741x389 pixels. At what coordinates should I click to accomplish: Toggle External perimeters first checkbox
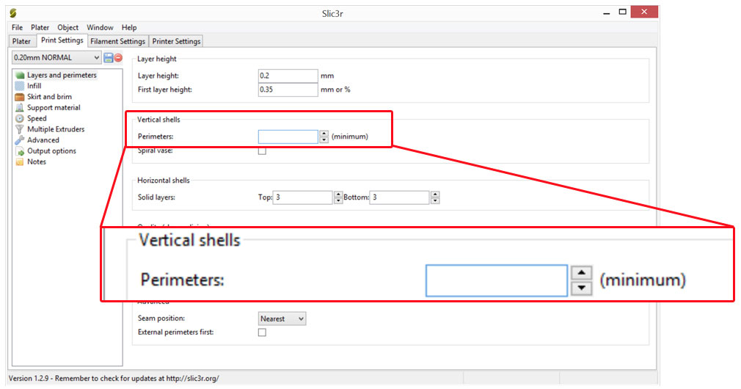click(262, 332)
